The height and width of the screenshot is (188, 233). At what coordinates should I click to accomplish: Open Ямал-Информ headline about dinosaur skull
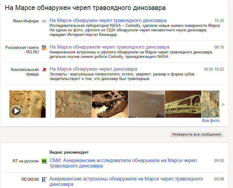(x=108, y=20)
